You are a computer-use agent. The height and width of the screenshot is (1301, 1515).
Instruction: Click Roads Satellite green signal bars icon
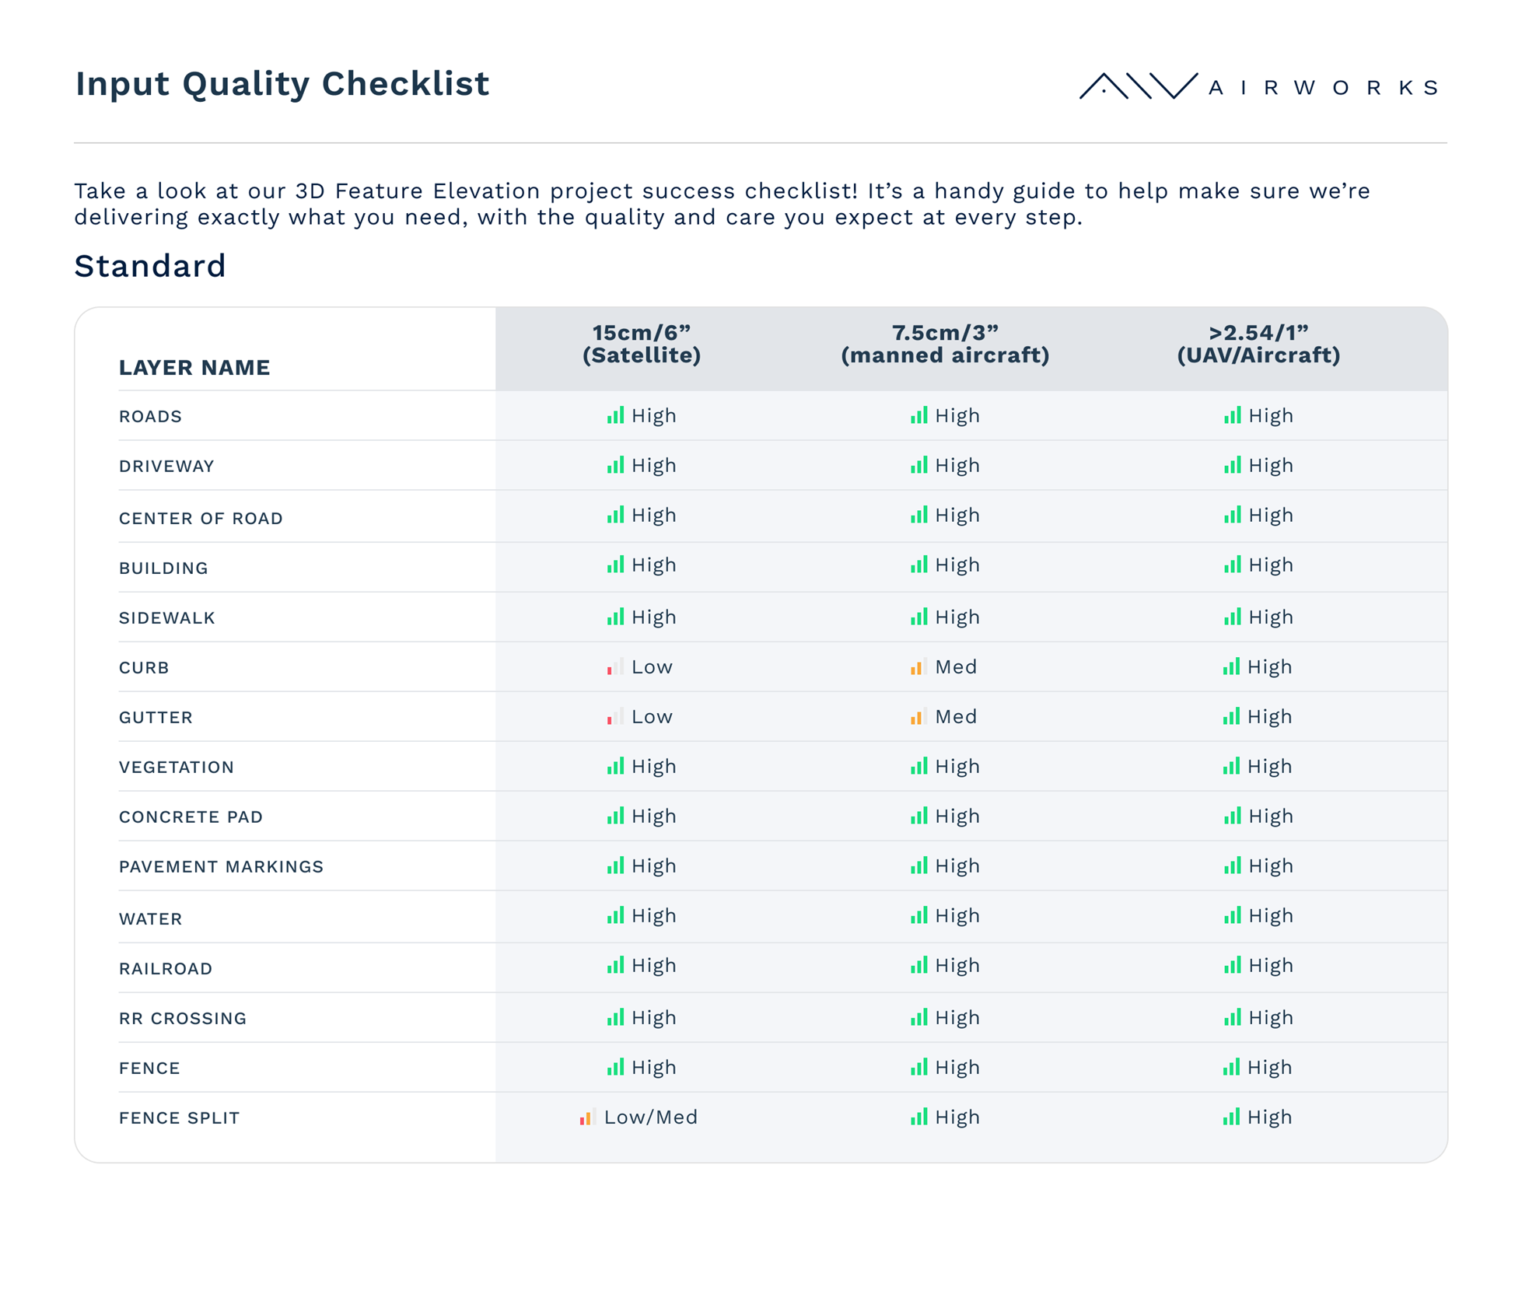click(x=615, y=416)
